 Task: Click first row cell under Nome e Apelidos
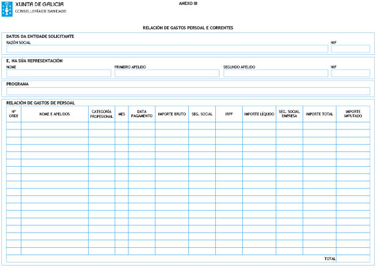click(54, 126)
